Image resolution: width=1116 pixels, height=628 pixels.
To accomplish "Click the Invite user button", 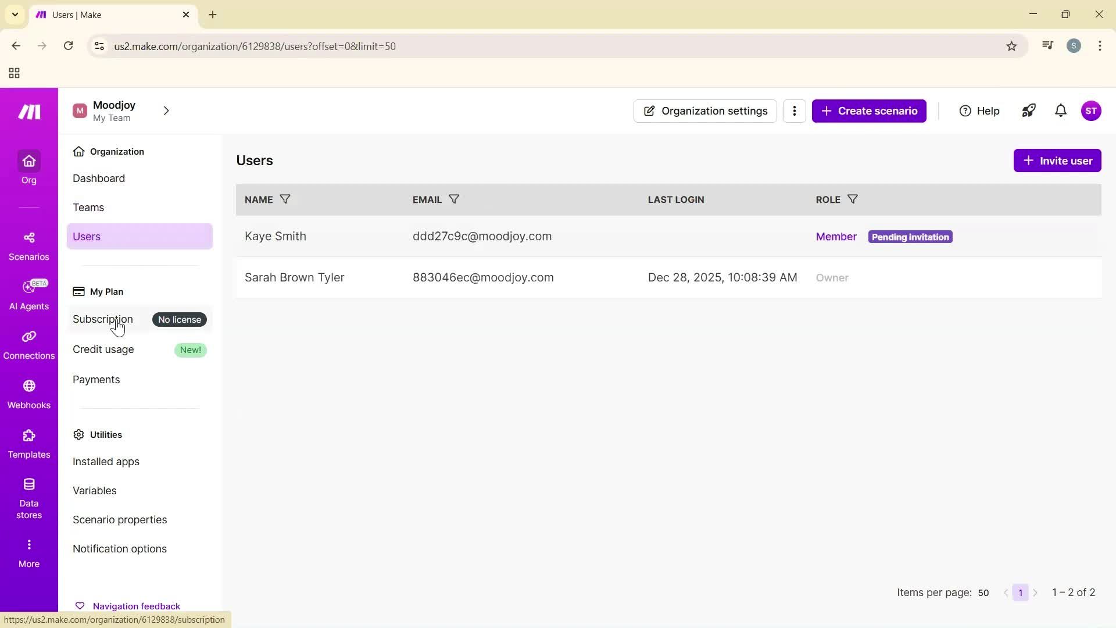I will 1057,160.
